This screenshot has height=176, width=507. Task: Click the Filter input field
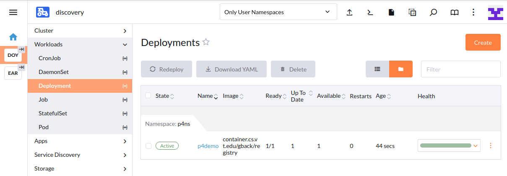click(460, 69)
